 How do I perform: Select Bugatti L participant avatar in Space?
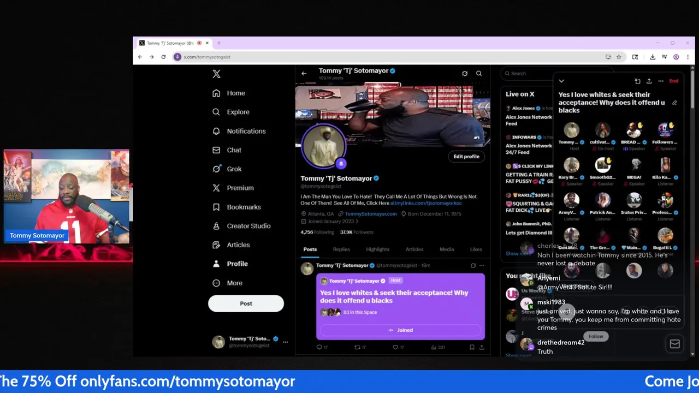665,235
